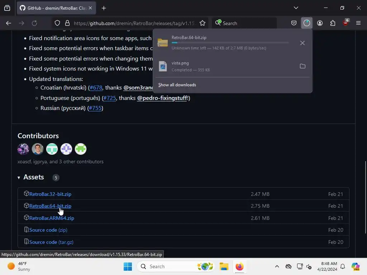
Task: Open the Firefox application menu
Action: click(358, 23)
